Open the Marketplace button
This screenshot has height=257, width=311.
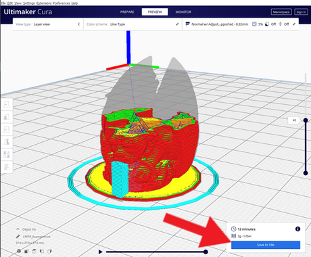pos(281,12)
